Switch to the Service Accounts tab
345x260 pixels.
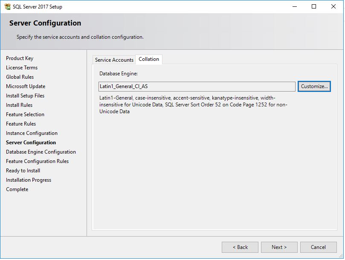point(114,60)
